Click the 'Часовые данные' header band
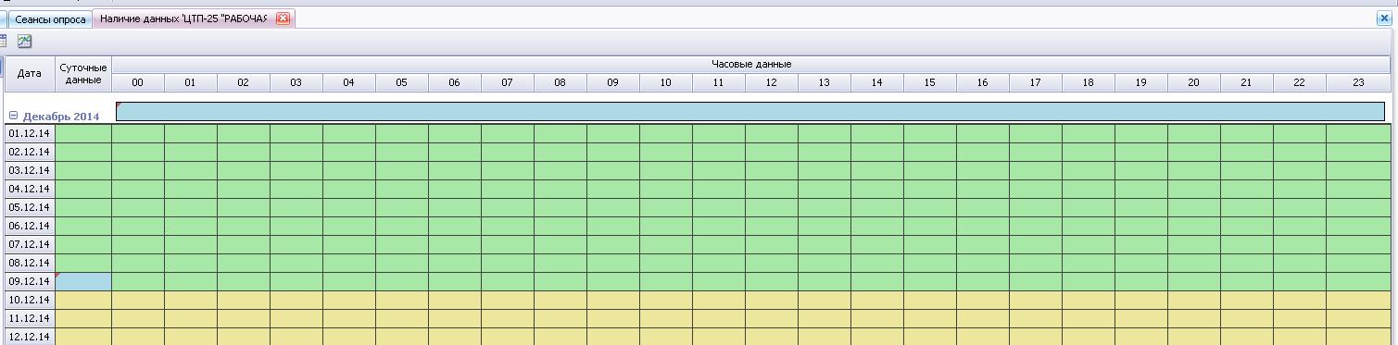This screenshot has height=345, width=1398. (751, 64)
